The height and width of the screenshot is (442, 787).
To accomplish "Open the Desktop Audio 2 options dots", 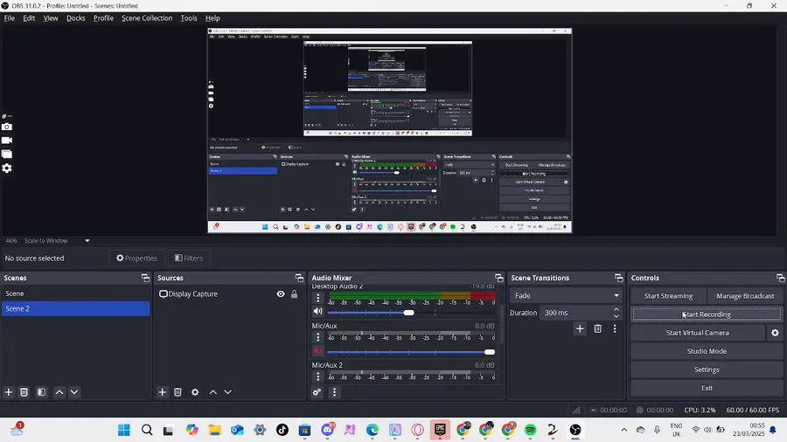I will [317, 298].
